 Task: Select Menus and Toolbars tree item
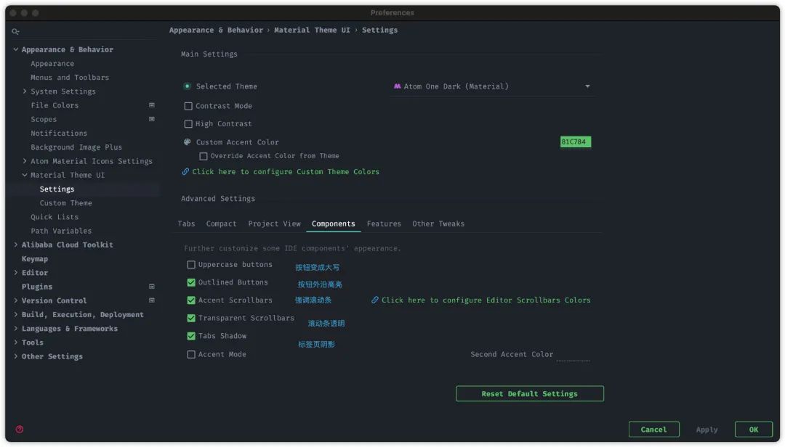[70, 78]
